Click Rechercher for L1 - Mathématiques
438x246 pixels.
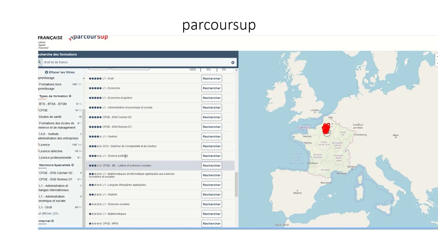[211, 214]
